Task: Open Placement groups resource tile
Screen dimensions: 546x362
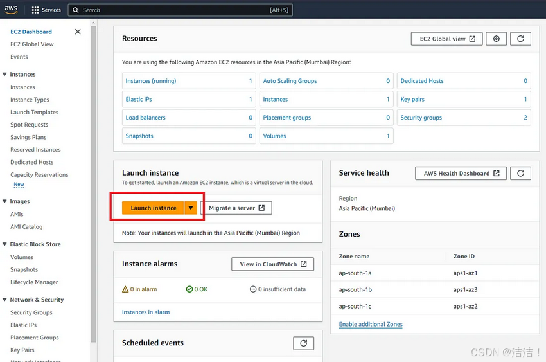Action: pyautogui.click(x=326, y=118)
